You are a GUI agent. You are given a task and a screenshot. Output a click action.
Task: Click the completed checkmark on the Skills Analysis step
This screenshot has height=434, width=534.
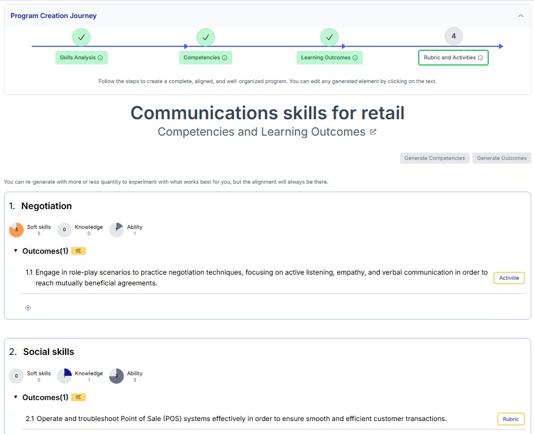click(81, 36)
